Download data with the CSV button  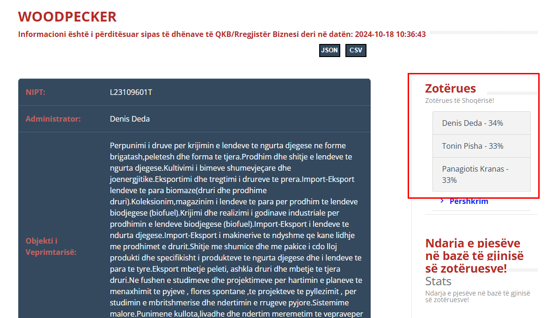point(356,51)
